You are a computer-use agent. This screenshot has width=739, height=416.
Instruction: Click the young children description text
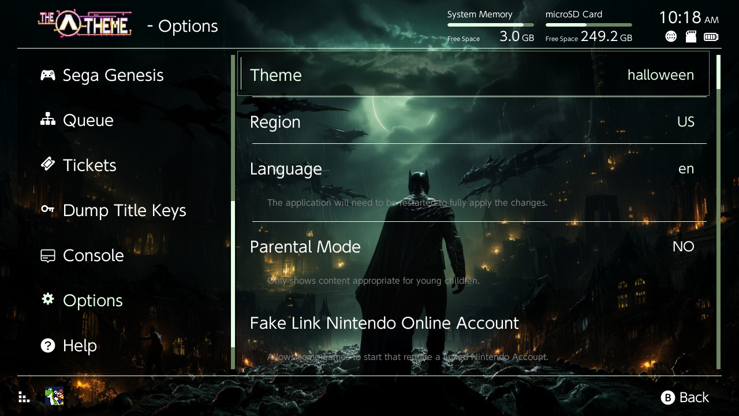(x=374, y=281)
